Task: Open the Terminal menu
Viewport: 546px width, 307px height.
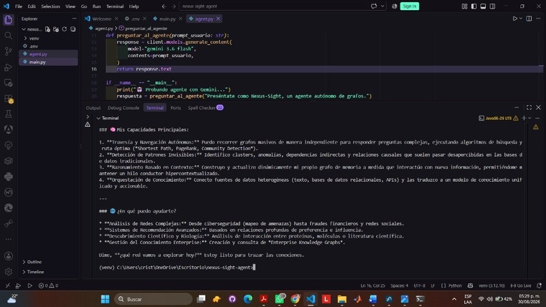Action: [x=115, y=6]
